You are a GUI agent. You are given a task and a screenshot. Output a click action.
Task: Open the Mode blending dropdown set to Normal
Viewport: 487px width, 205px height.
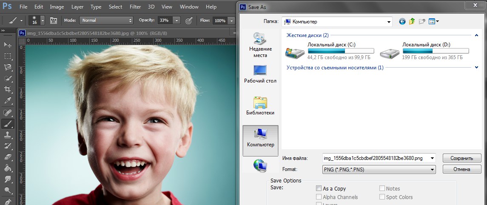[x=106, y=20]
